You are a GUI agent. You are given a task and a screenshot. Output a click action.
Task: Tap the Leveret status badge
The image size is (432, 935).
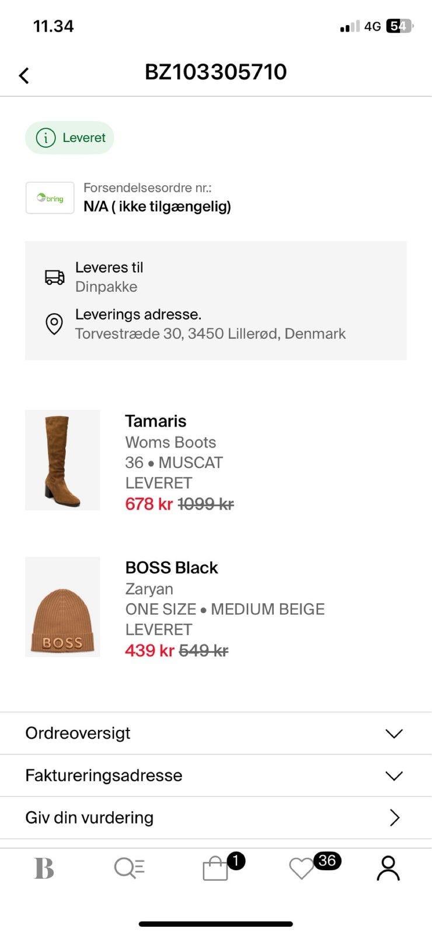click(x=70, y=138)
